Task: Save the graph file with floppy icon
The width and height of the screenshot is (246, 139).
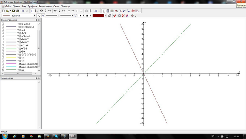Action: point(13,11)
